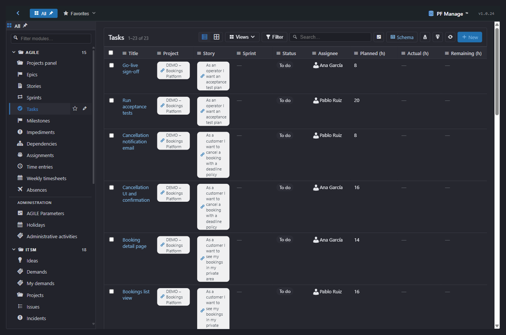Switch to list view layout icon

point(205,37)
